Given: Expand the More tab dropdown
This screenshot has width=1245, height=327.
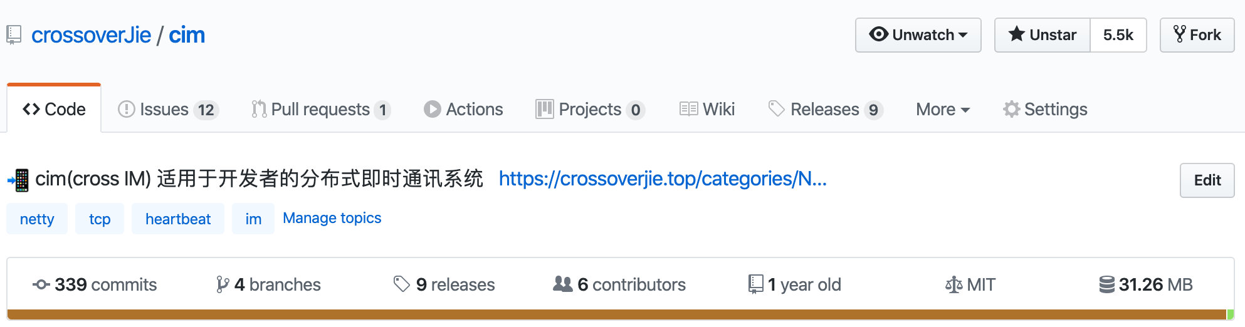Looking at the screenshot, I should (x=942, y=110).
